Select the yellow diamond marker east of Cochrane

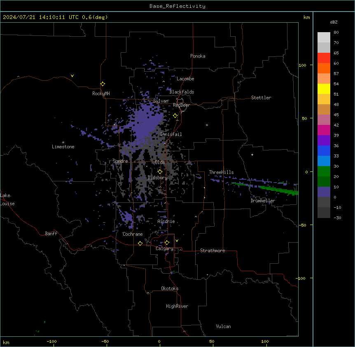[x=140, y=243]
